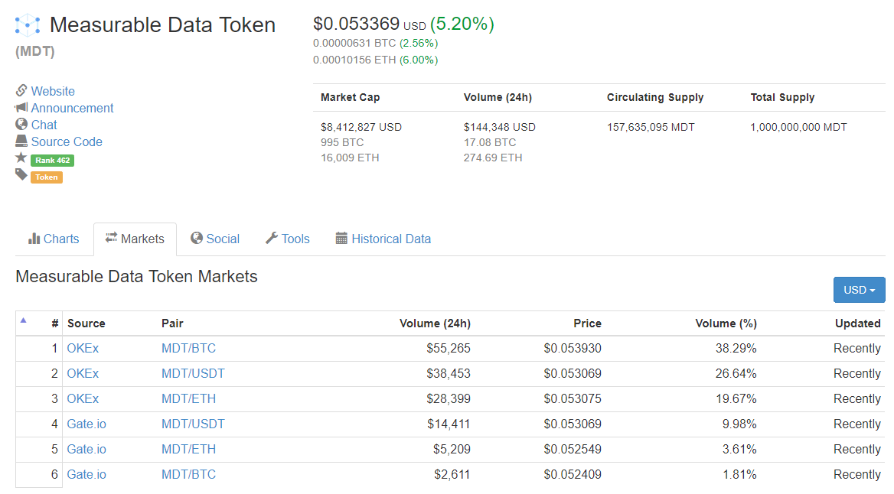Click the tag icon beside Token badge
The width and height of the screenshot is (894, 494).
21,174
